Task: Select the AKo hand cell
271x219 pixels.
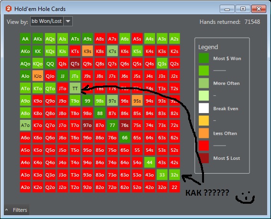Action: [x=25, y=51]
